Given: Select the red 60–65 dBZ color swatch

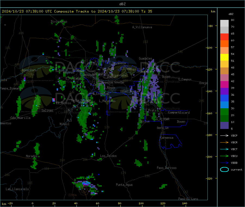Looking at the screenshot, I should (x=224, y=37).
